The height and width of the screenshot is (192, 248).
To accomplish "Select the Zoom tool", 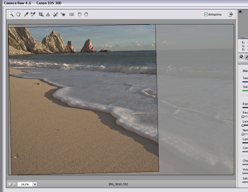I will click(12, 14).
